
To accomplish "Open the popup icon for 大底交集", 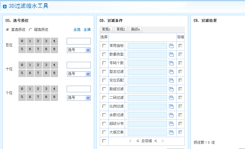I will (171, 132).
